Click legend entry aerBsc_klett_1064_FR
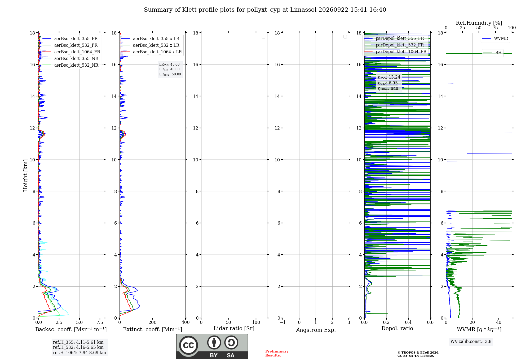 72,52
